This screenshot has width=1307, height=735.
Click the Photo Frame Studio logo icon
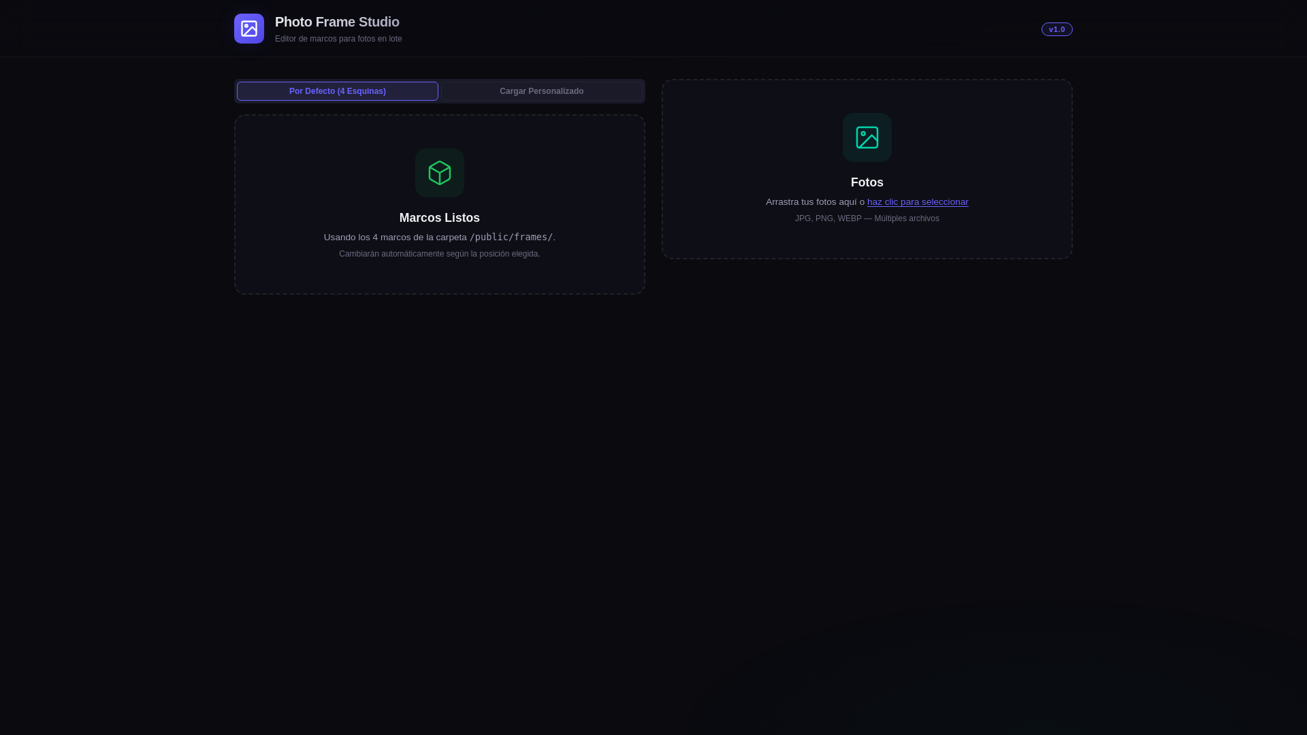tap(249, 29)
